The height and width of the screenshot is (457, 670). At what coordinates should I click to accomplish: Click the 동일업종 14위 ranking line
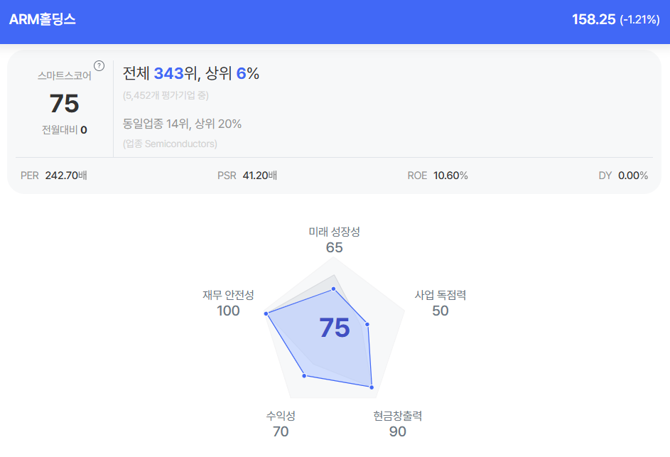click(x=182, y=124)
